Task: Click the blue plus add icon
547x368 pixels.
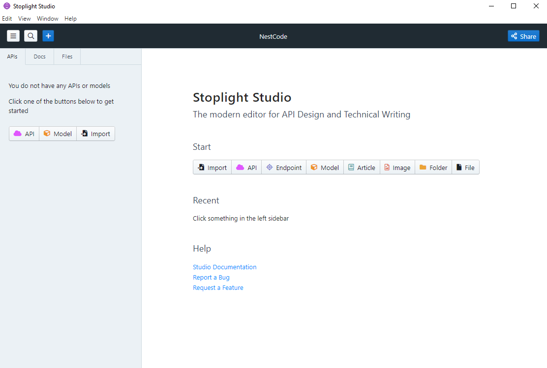Action: pos(48,36)
